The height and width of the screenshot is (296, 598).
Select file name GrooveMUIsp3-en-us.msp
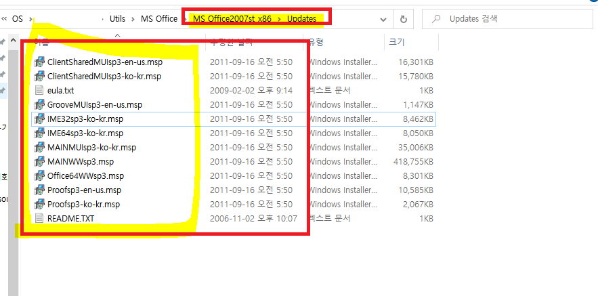click(x=95, y=104)
